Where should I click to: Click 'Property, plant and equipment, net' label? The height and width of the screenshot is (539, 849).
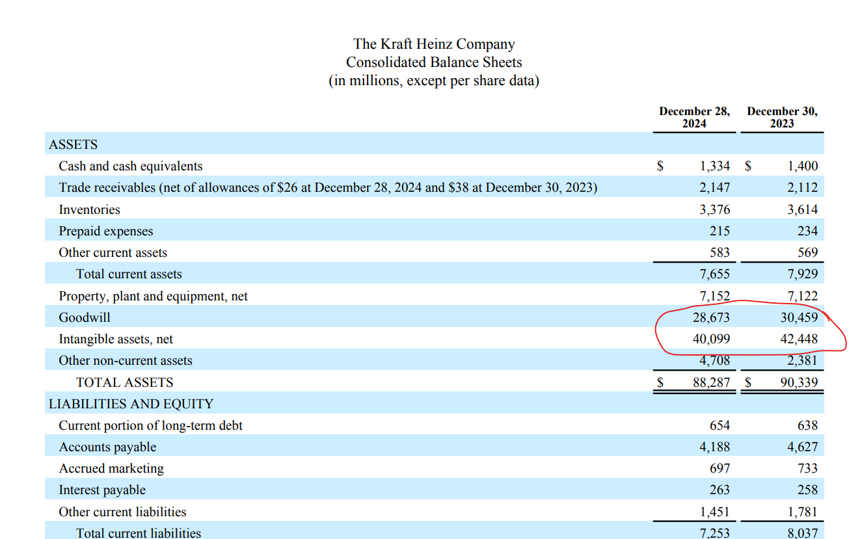[153, 296]
